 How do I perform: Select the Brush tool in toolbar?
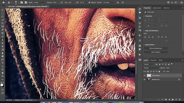click(x=3, y=36)
